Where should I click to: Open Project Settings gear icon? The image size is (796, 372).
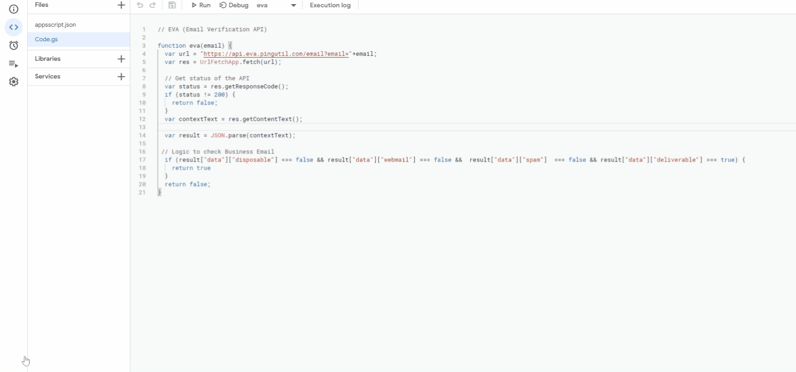click(14, 82)
